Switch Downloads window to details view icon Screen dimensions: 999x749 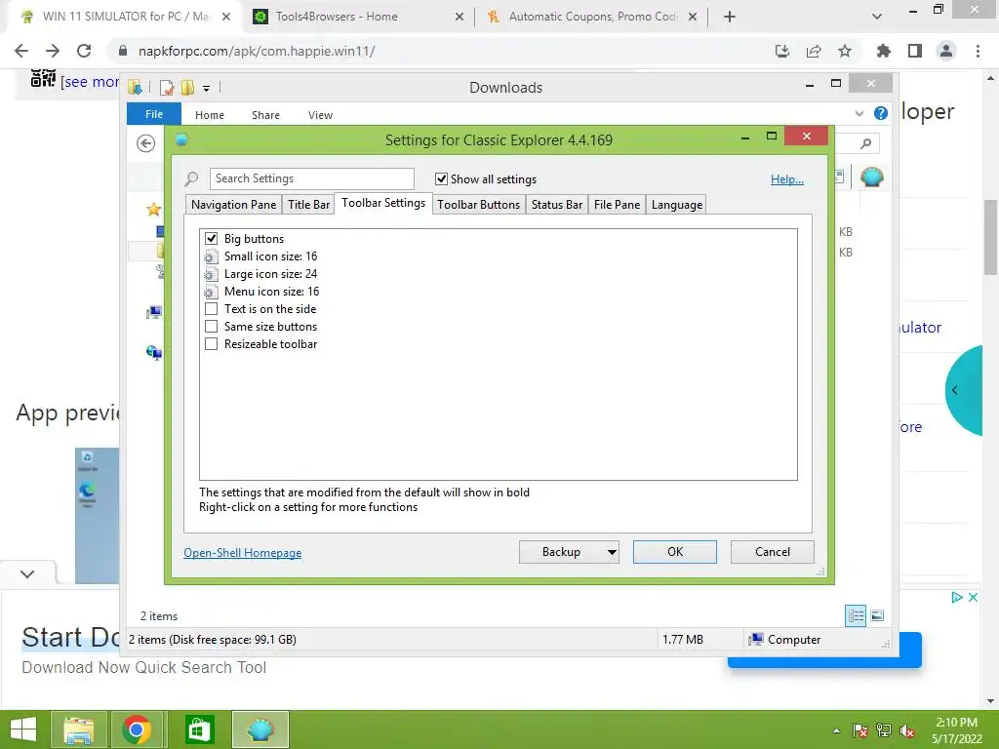tap(856, 615)
